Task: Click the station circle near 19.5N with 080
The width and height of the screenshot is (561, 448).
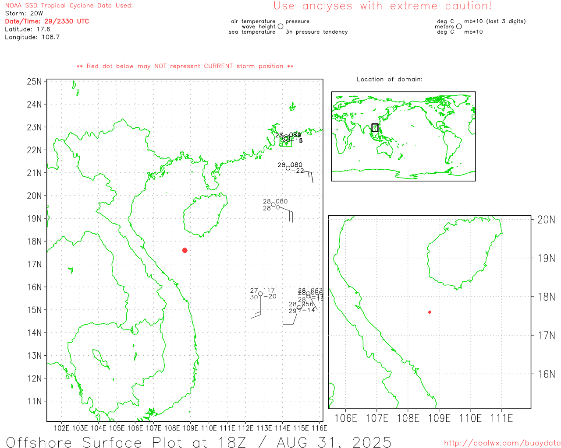Action: (x=273, y=205)
